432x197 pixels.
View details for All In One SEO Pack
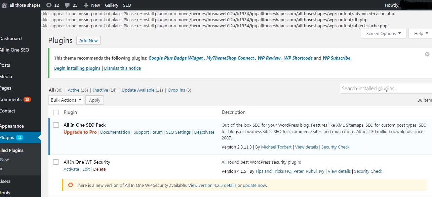(307, 147)
